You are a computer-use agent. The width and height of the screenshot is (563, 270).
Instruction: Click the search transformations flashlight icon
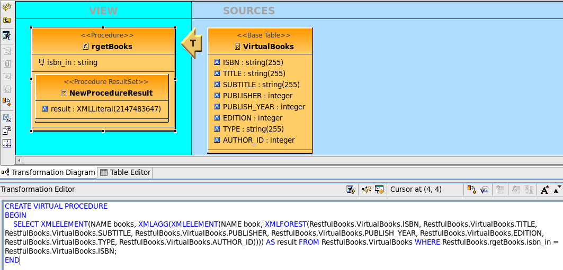point(366,190)
